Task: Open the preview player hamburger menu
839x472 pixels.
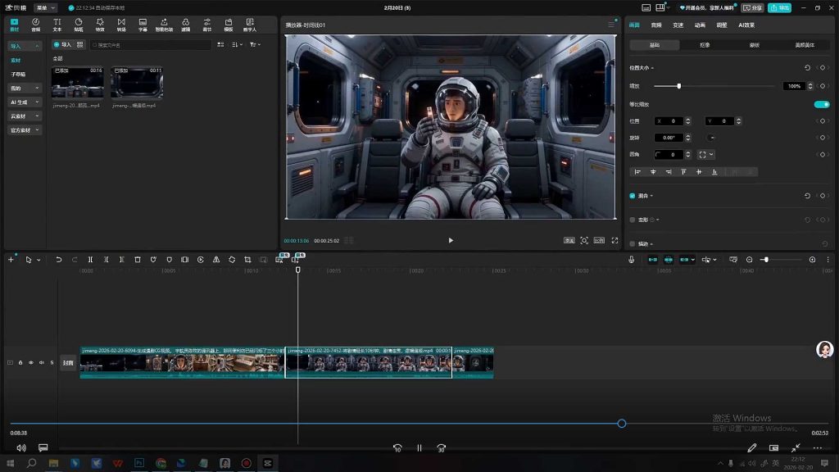Action: (x=611, y=25)
